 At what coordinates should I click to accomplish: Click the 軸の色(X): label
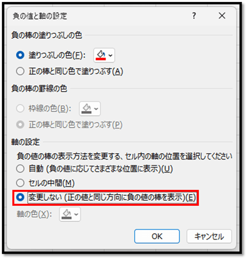pos(34,214)
